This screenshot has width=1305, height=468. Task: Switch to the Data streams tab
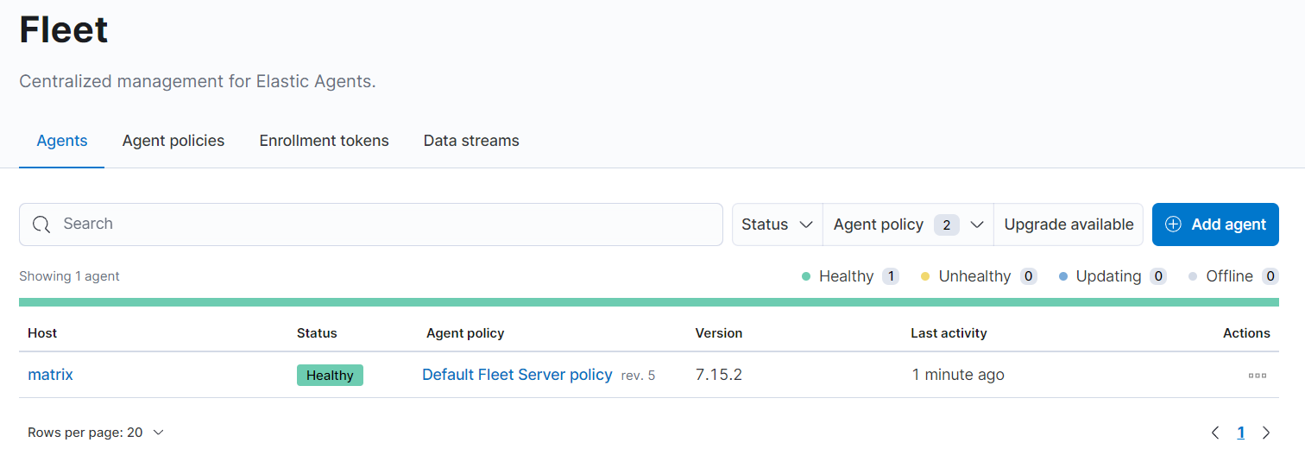tap(471, 141)
